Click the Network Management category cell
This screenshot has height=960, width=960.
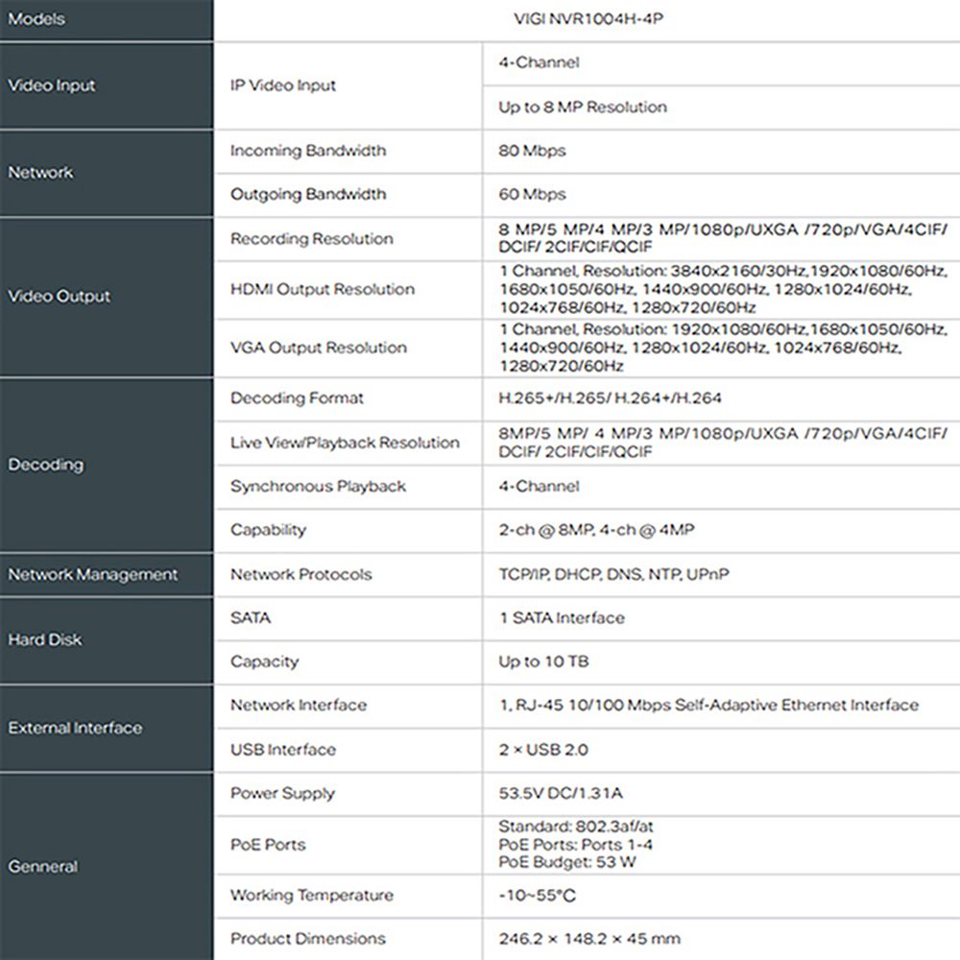[93, 575]
